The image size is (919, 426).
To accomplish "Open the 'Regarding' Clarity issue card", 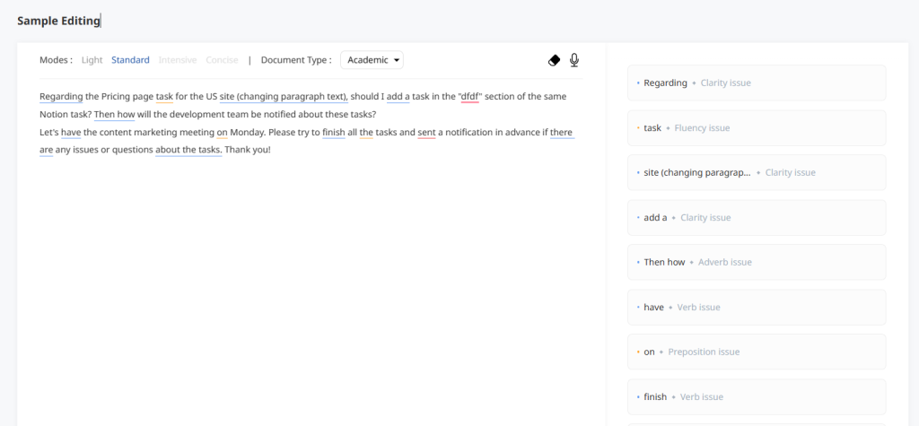I will click(757, 83).
